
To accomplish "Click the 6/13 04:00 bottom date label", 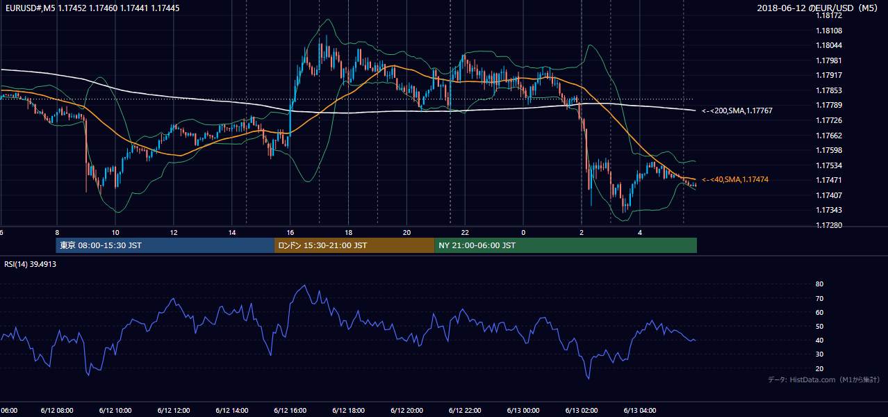I will click(640, 411).
